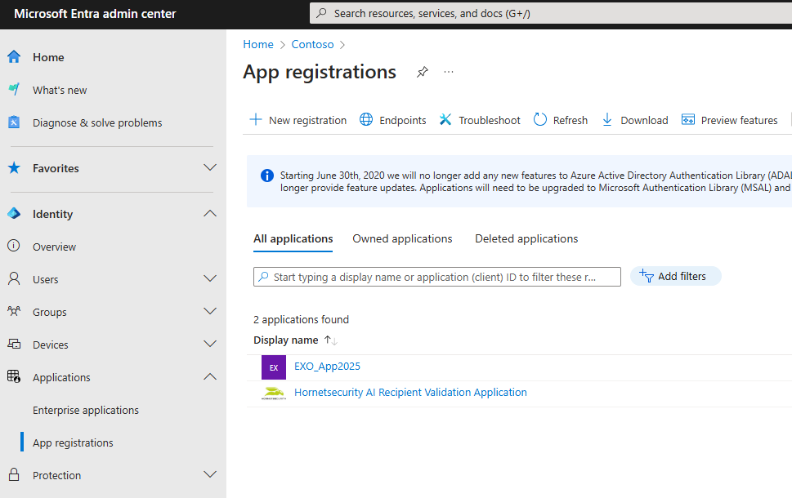This screenshot has width=792, height=498.
Task: Open the EXO_App2025 application link
Action: click(327, 367)
